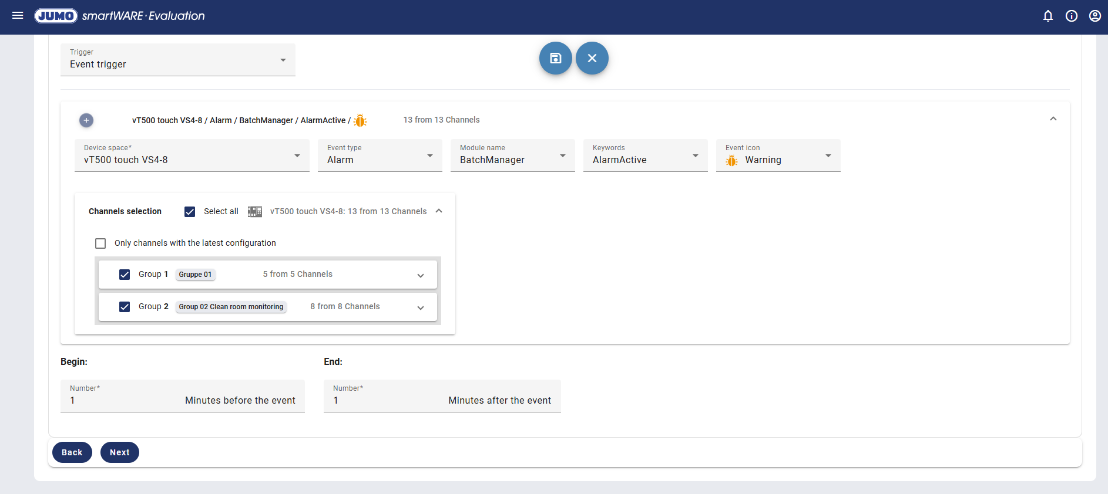This screenshot has width=1108, height=494.
Task: Click the save floppy disk button
Action: (555, 58)
